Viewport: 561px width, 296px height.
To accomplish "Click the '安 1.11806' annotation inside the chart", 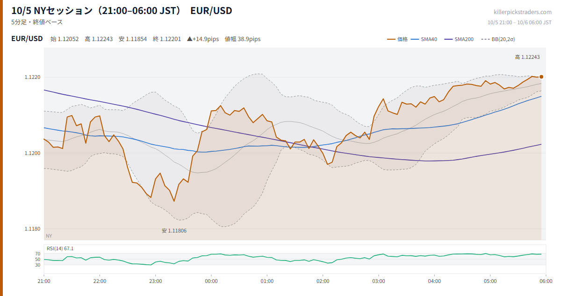I will (174, 231).
